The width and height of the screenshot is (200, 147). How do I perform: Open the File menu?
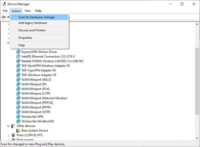click(x=5, y=11)
